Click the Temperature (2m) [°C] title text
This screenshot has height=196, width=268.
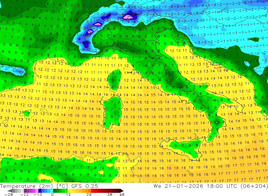pos(34,186)
